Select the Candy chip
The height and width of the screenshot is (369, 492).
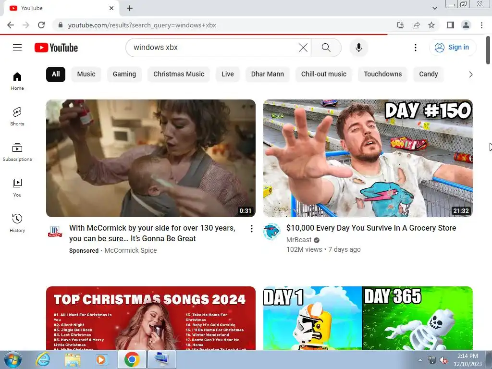[x=428, y=74]
